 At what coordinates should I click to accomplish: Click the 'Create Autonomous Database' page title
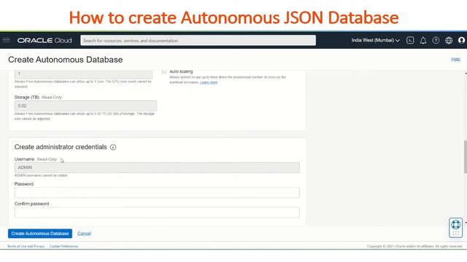point(66,60)
